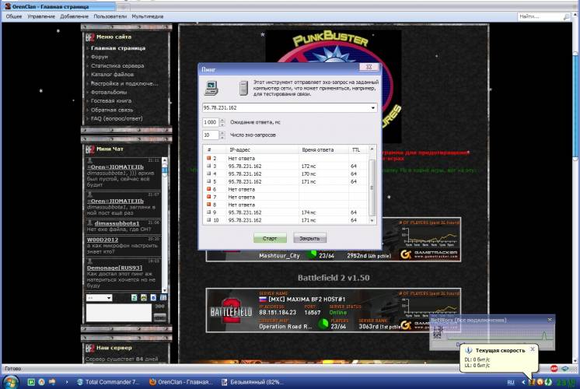Click the search magnifier icon in browser toolbar

click(566, 16)
